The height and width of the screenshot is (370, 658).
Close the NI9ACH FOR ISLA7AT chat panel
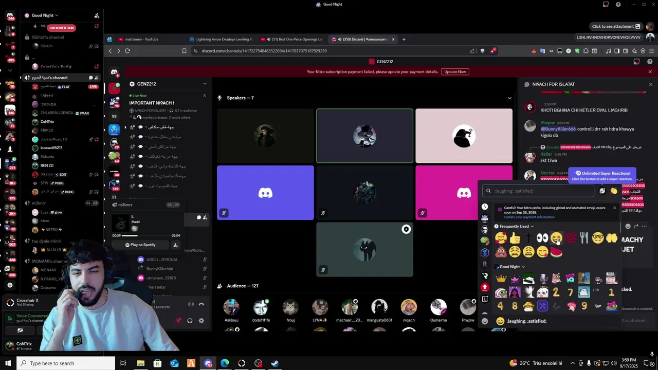650,84
